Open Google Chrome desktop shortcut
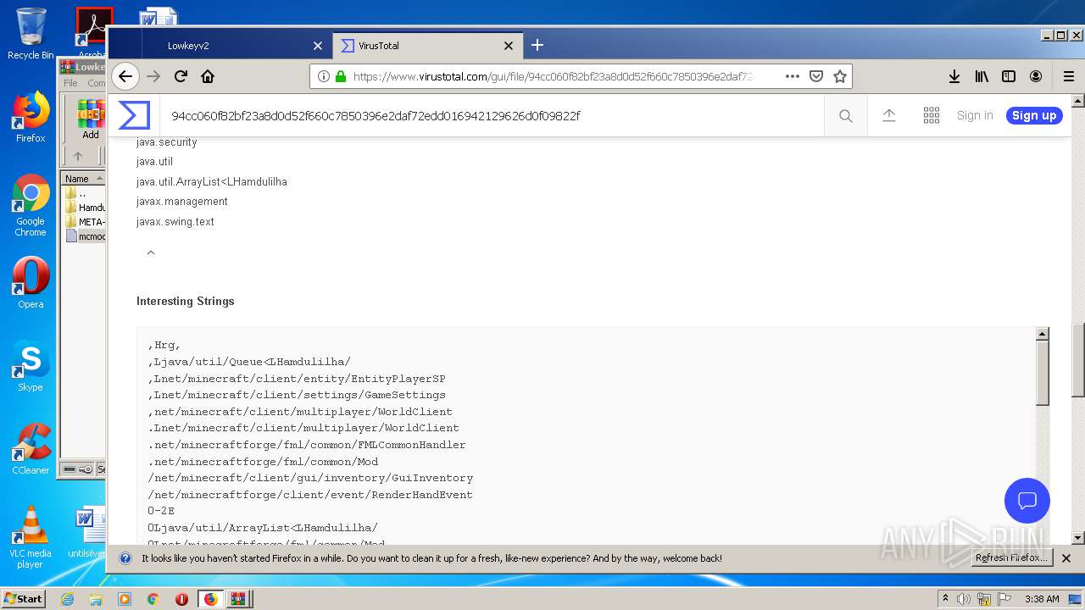The image size is (1085, 610). (x=31, y=206)
